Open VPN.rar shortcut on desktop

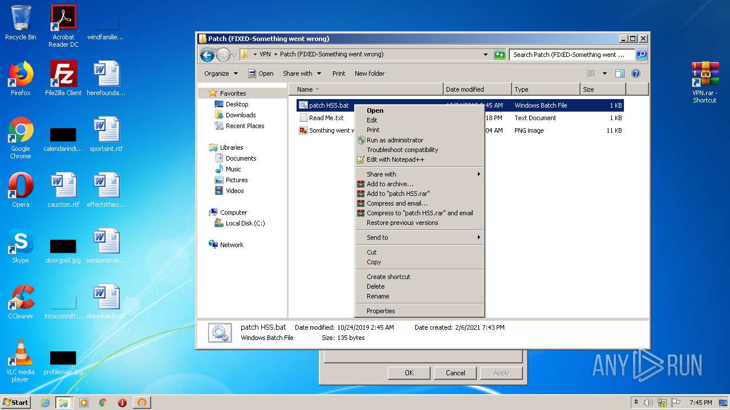click(x=705, y=83)
